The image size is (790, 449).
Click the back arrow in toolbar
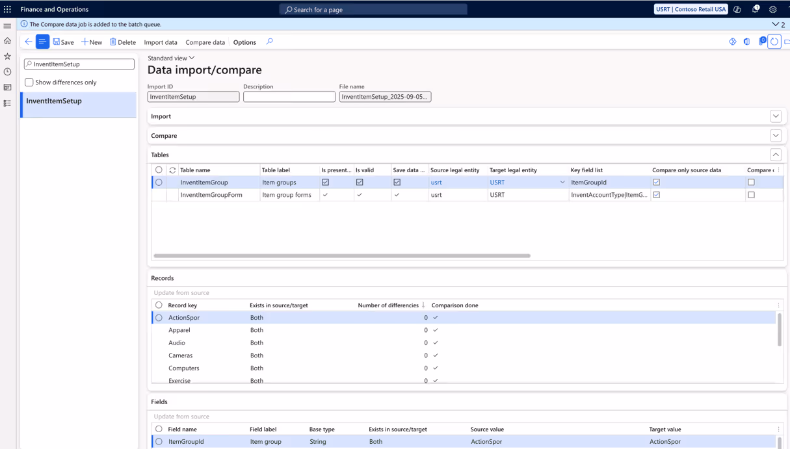[28, 42]
